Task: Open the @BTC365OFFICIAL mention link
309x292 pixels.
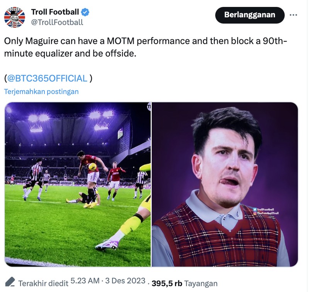Action: [48, 78]
